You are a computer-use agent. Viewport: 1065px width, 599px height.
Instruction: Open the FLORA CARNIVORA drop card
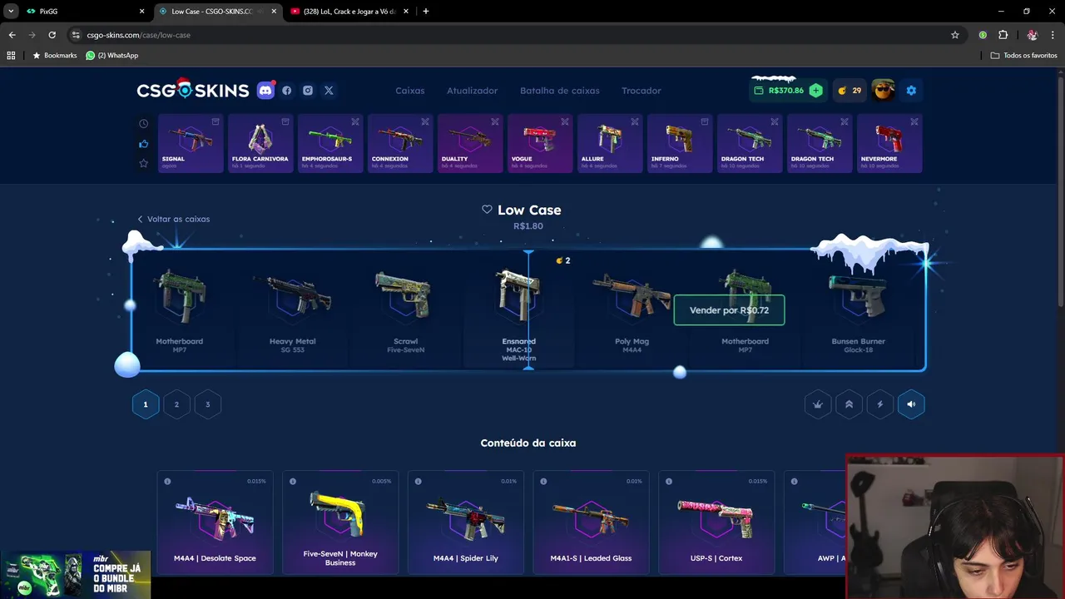(x=260, y=143)
